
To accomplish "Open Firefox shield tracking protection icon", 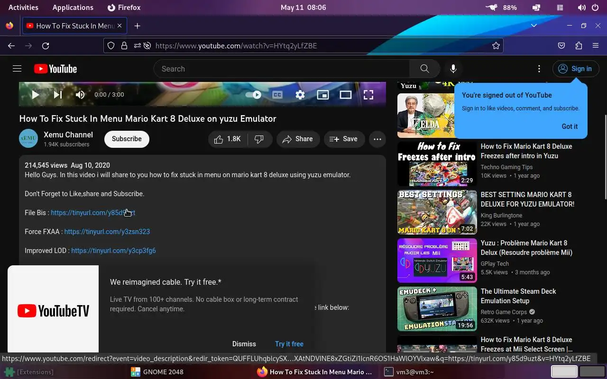I will [111, 45].
